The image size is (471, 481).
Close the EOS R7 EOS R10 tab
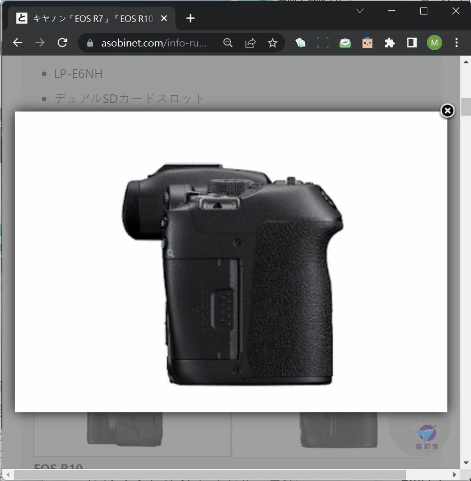(164, 18)
